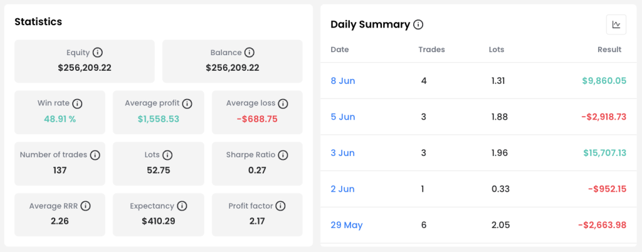Click the Lots info icon
Image resolution: width=642 pixels, height=252 pixels.
coord(167,155)
